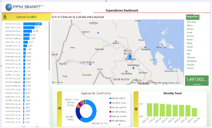Click the WAGES AND S... legend item
The height and width of the screenshot is (128, 212).
pyautogui.click(x=118, y=98)
